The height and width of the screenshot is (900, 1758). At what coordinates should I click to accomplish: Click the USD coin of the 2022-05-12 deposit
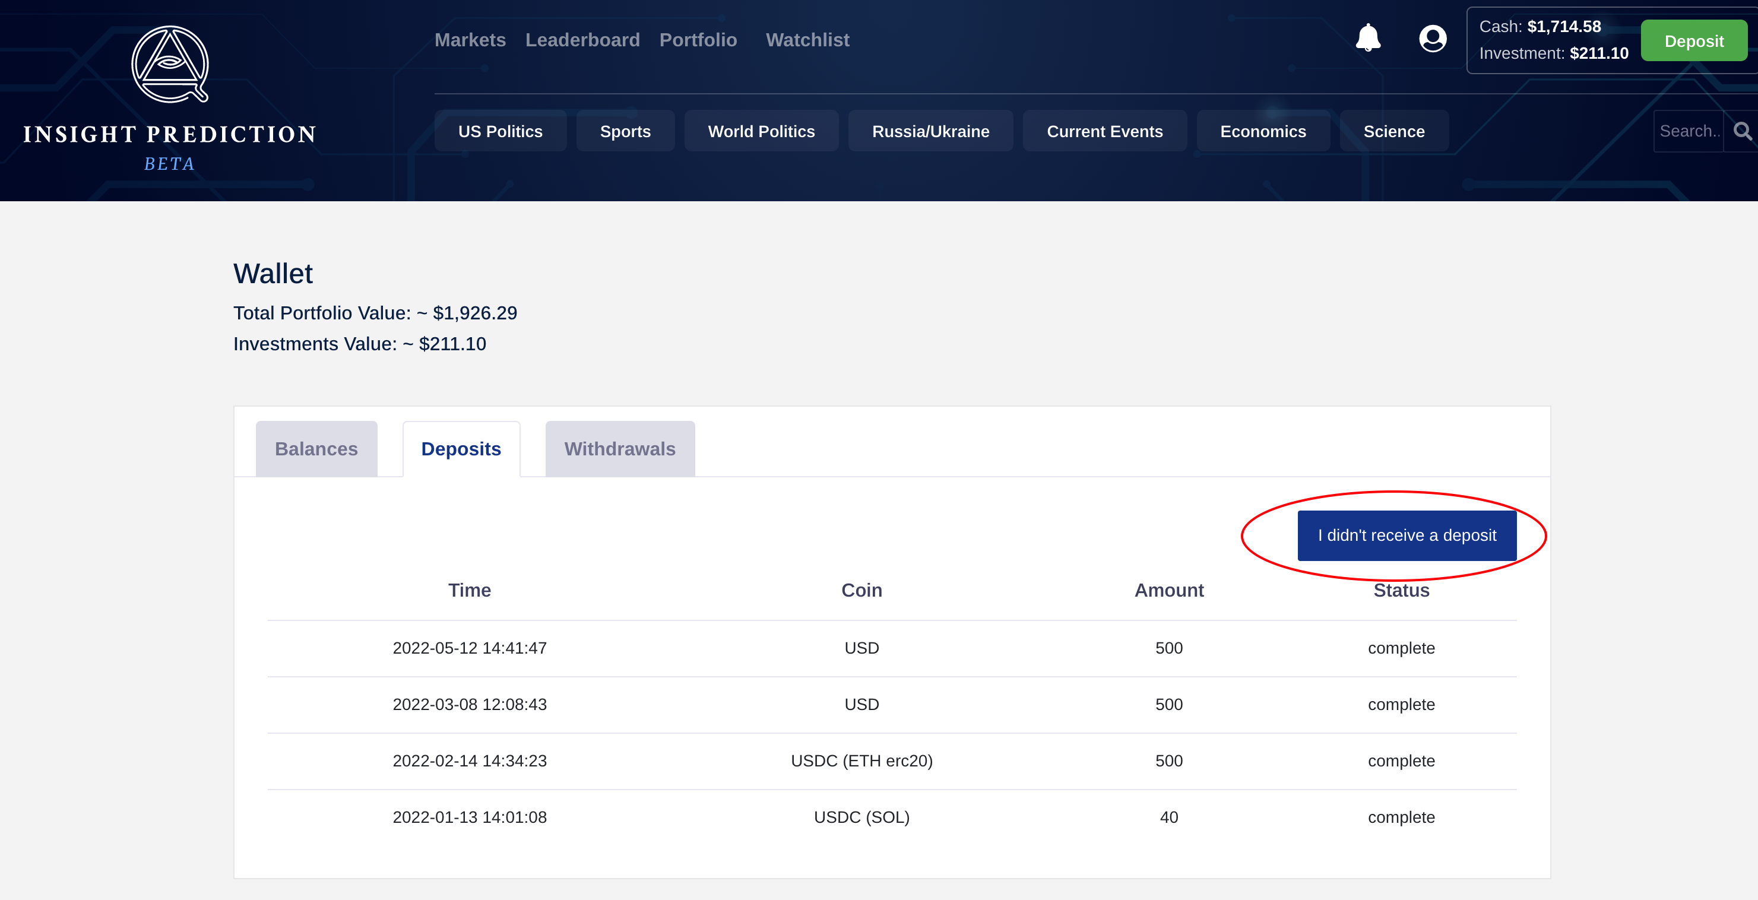click(861, 648)
